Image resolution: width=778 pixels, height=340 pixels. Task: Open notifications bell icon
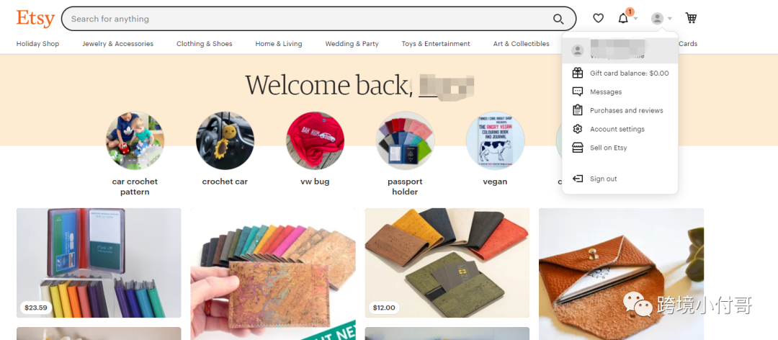pos(623,18)
